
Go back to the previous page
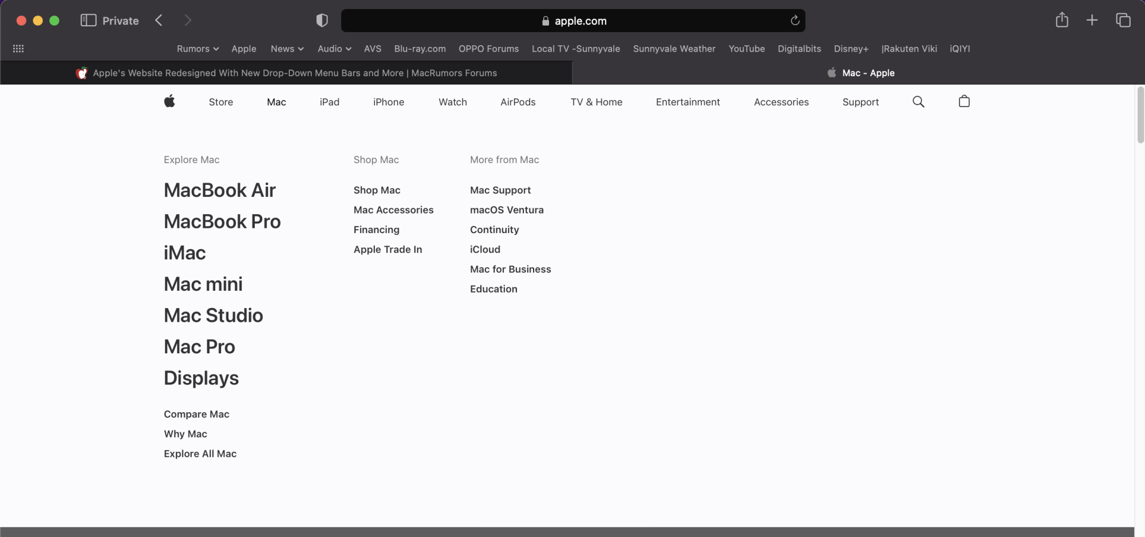tap(159, 21)
